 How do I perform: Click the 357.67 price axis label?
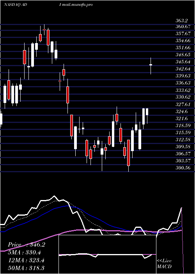(x=183, y=34)
